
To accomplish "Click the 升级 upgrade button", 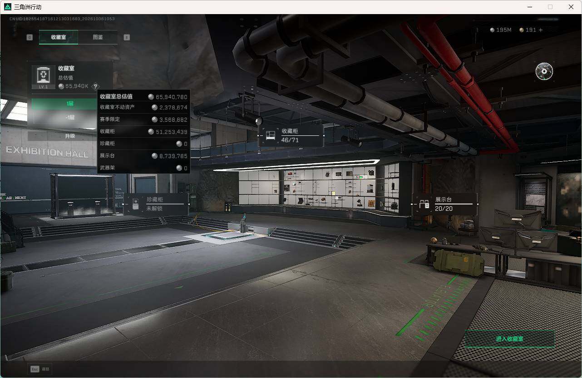I will point(70,136).
